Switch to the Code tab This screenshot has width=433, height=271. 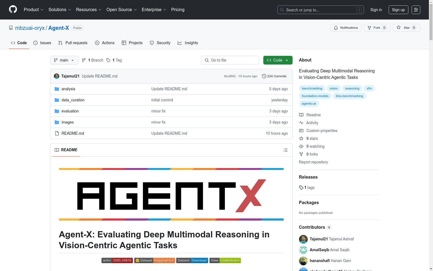pos(19,43)
